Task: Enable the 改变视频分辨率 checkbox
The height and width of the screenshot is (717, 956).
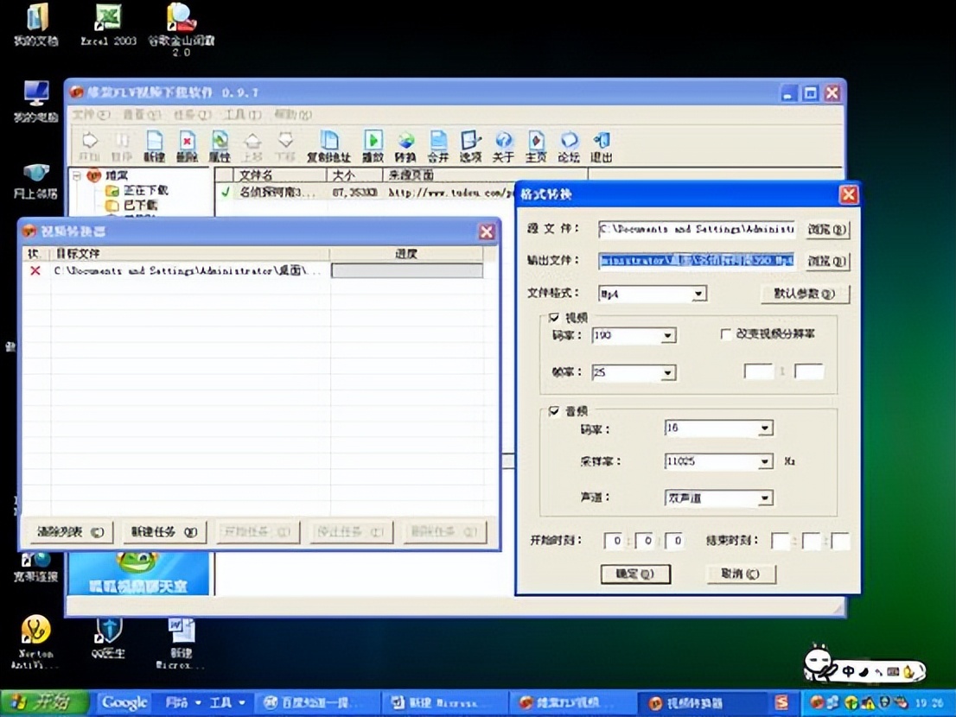Action: click(x=726, y=334)
